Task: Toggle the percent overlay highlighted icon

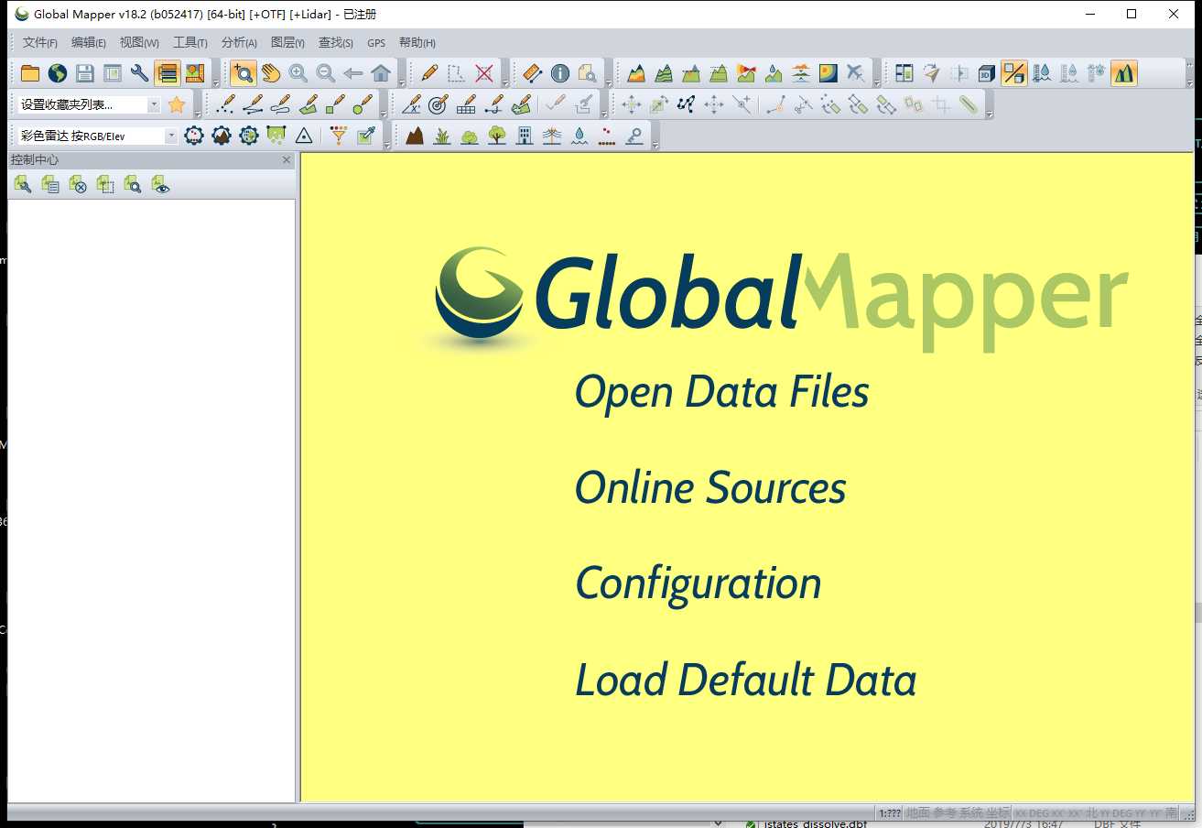Action: point(1014,73)
